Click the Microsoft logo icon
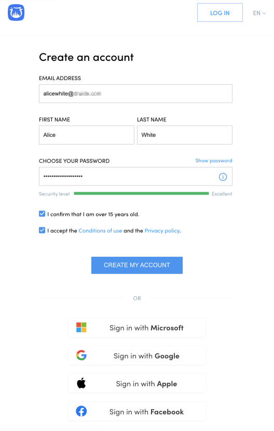 81,328
